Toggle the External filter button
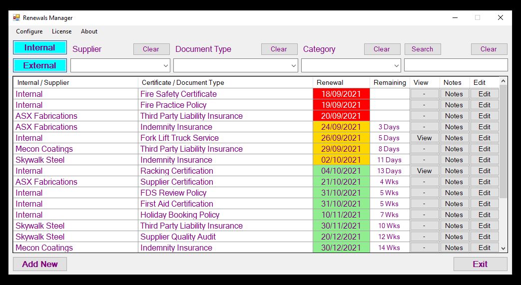Screen dimensions: 521x285 click(40, 65)
